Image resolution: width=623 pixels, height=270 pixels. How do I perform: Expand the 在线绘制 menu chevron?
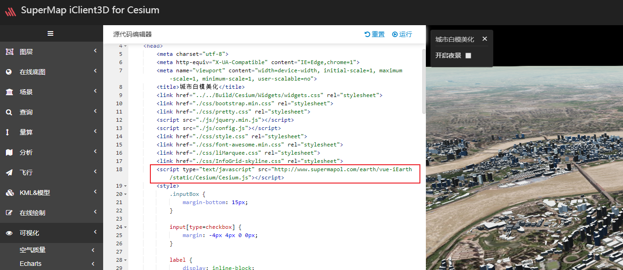95,212
